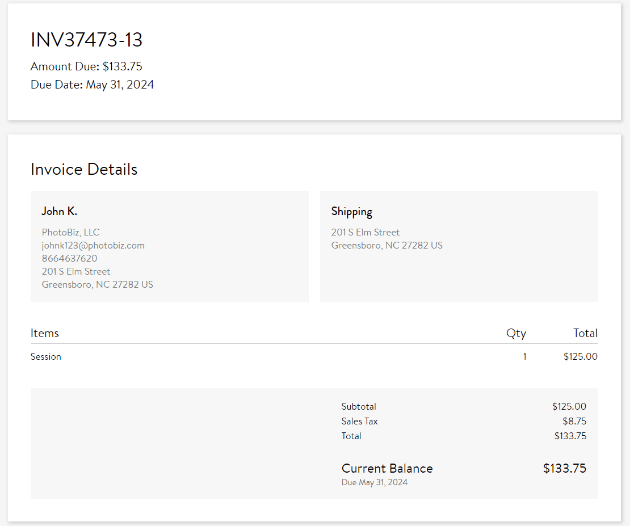Select the Current Balance $133.75 figure
Image resolution: width=630 pixels, height=526 pixels.
tap(564, 468)
